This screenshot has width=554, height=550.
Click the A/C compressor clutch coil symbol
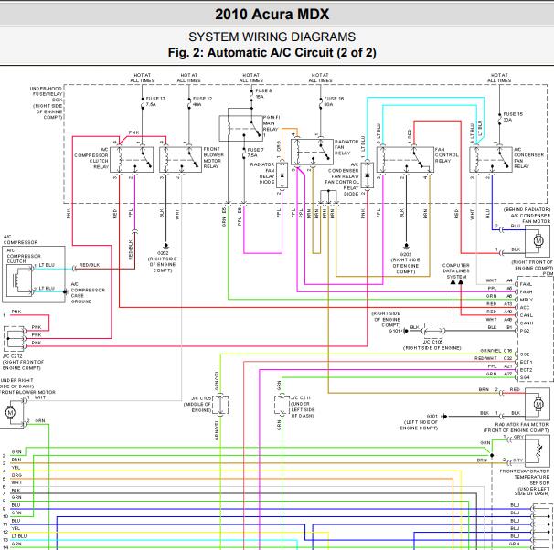(19, 280)
